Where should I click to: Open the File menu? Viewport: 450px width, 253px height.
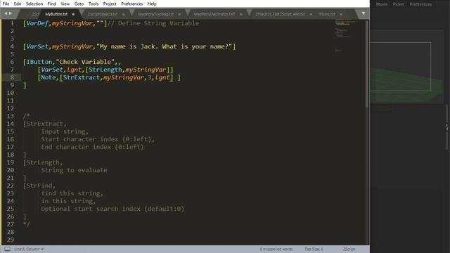(x=6, y=4)
